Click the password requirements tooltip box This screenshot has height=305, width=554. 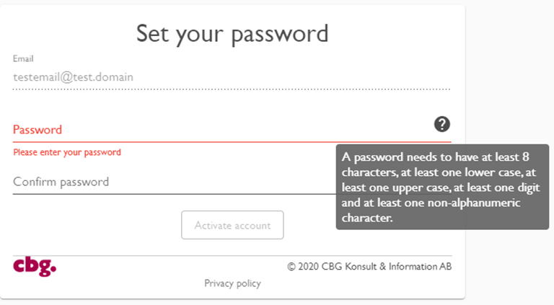[442, 187]
